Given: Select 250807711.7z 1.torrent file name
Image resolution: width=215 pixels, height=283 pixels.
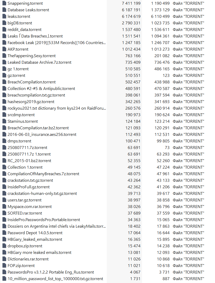Looking at the screenshot, I should coord(29,154).
